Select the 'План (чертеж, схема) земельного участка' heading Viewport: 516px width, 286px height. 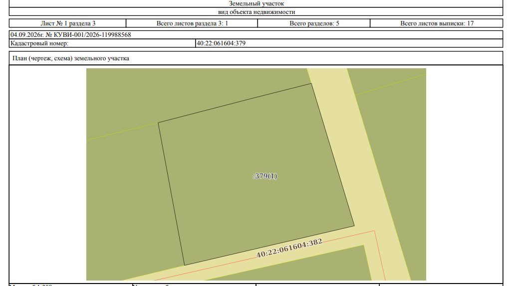click(71, 58)
